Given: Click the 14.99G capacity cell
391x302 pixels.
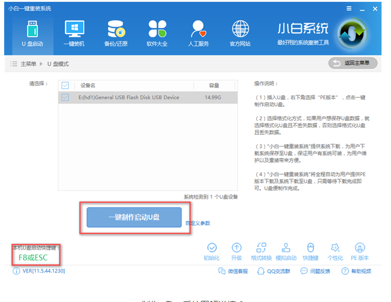Looking at the screenshot, I should tap(213, 98).
